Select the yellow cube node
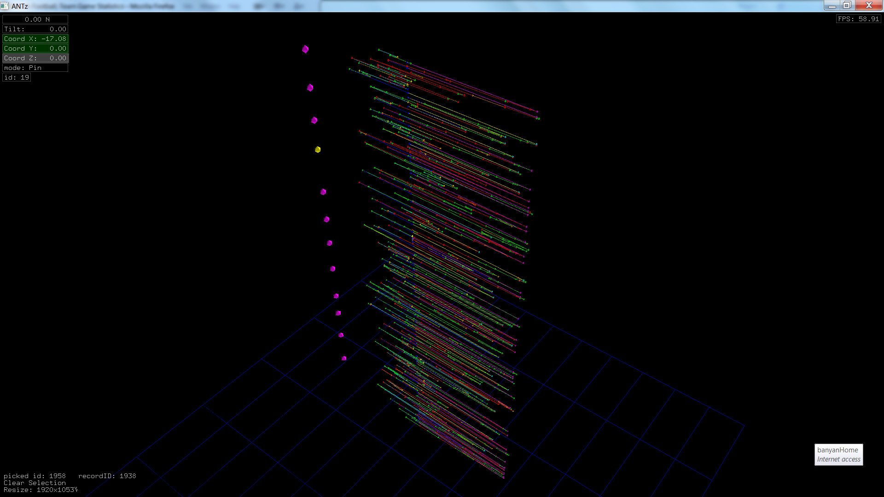The height and width of the screenshot is (497, 884). click(x=318, y=150)
